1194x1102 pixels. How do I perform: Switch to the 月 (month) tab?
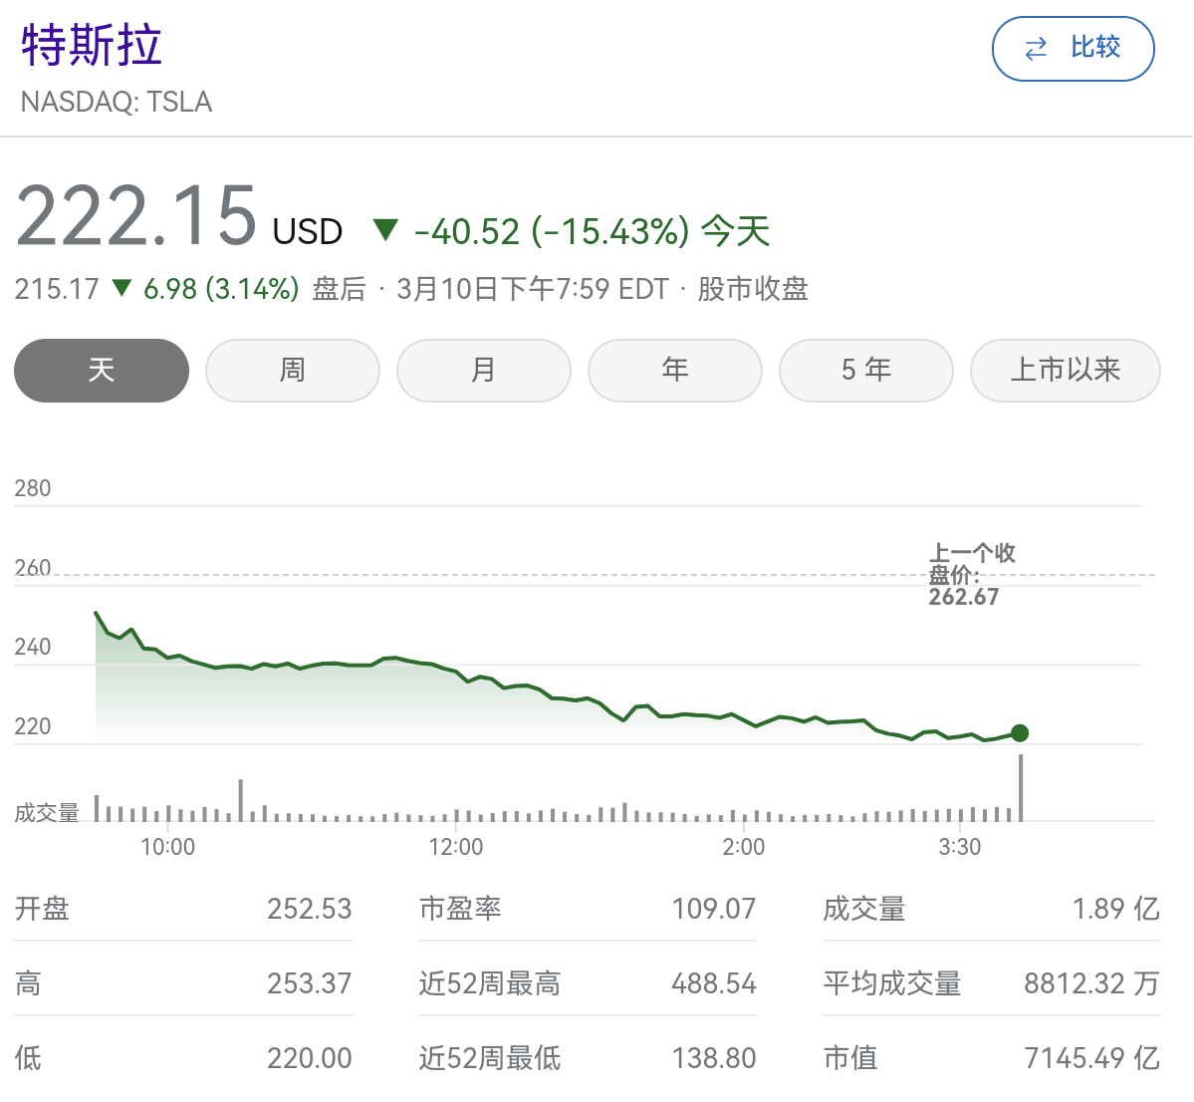[x=483, y=371]
